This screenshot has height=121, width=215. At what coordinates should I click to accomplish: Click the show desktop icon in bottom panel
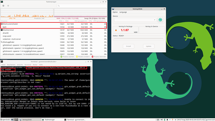point(12,120)
